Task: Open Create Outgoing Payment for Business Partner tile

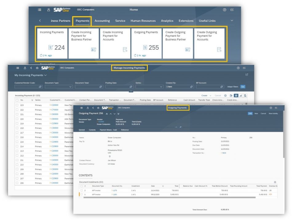Action: point(178,43)
